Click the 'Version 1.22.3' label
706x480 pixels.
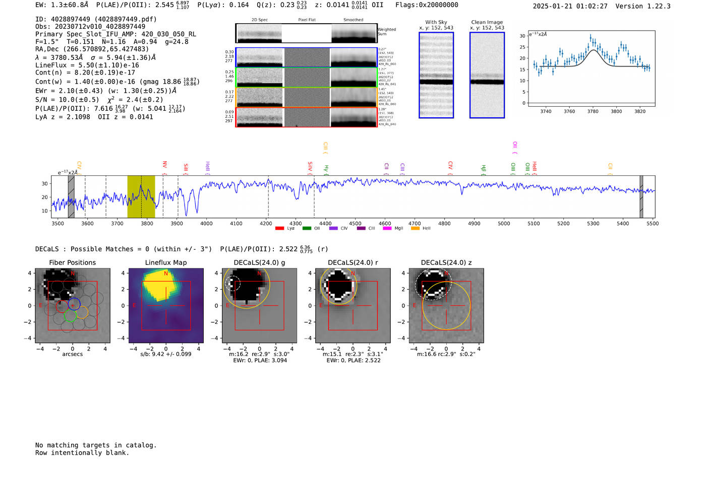point(643,6)
